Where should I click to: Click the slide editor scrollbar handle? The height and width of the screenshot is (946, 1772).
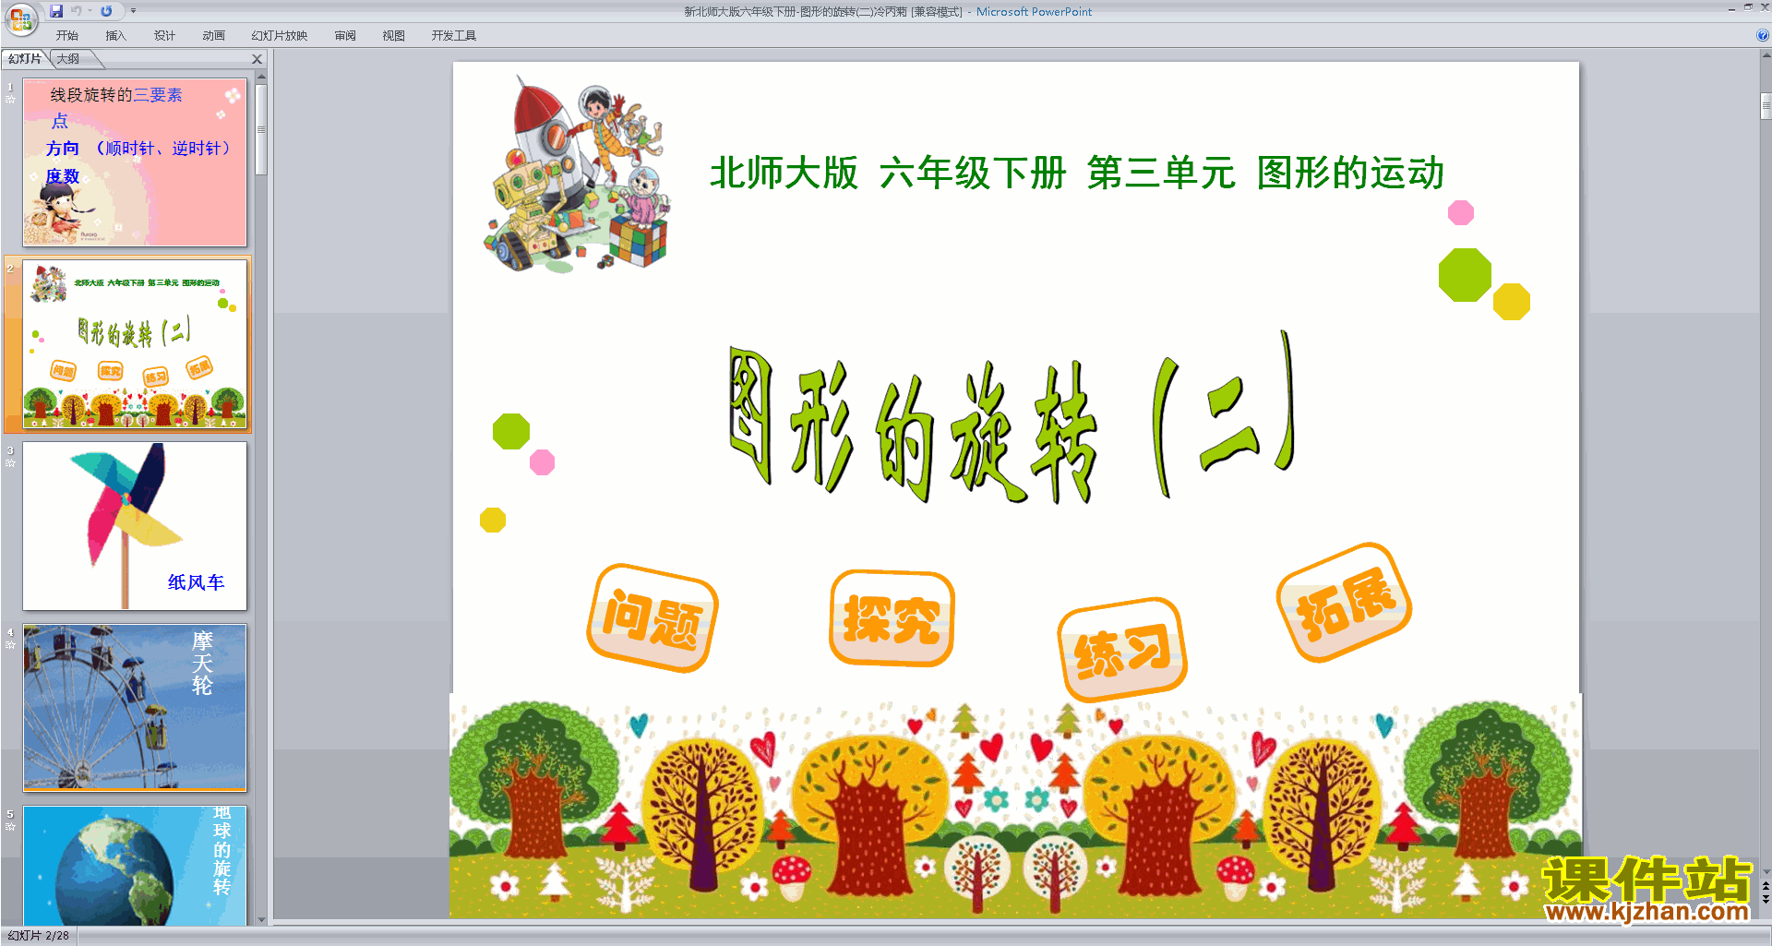(1766, 105)
